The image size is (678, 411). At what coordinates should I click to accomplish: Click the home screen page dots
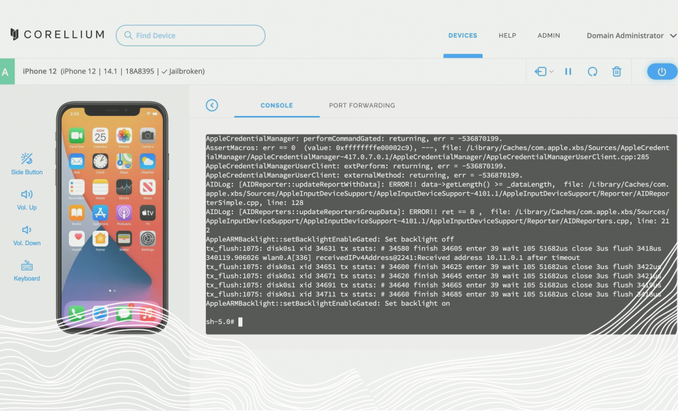[x=112, y=290]
